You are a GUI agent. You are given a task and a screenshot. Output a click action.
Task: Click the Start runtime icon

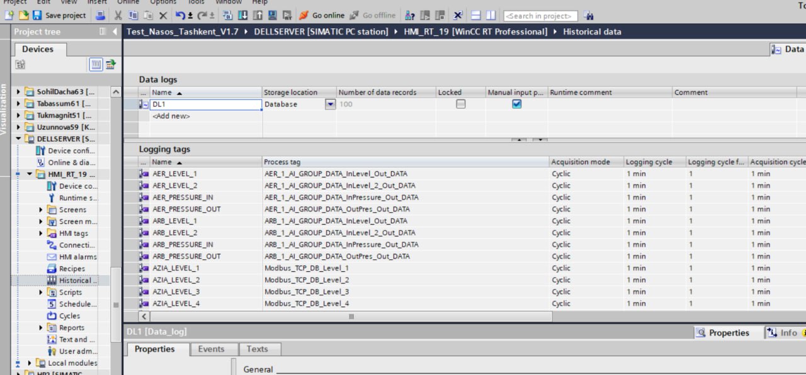(x=287, y=15)
